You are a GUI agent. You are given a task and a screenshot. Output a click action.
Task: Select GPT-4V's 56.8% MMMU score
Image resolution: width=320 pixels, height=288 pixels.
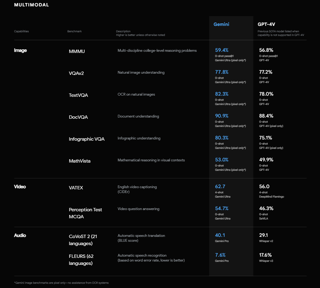point(266,50)
